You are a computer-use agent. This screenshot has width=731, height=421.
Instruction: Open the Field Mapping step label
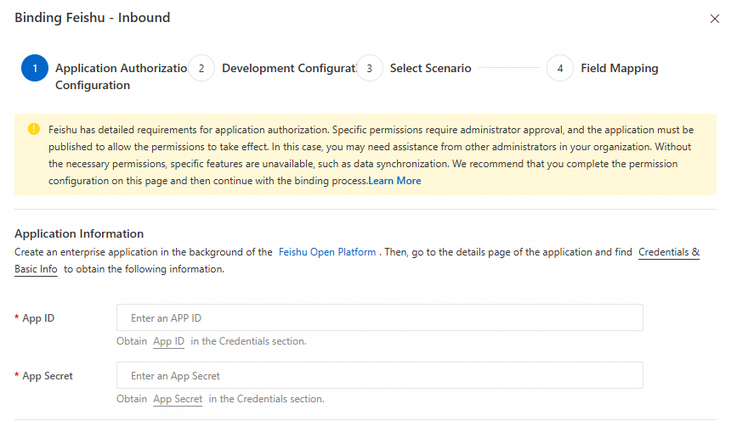click(619, 68)
